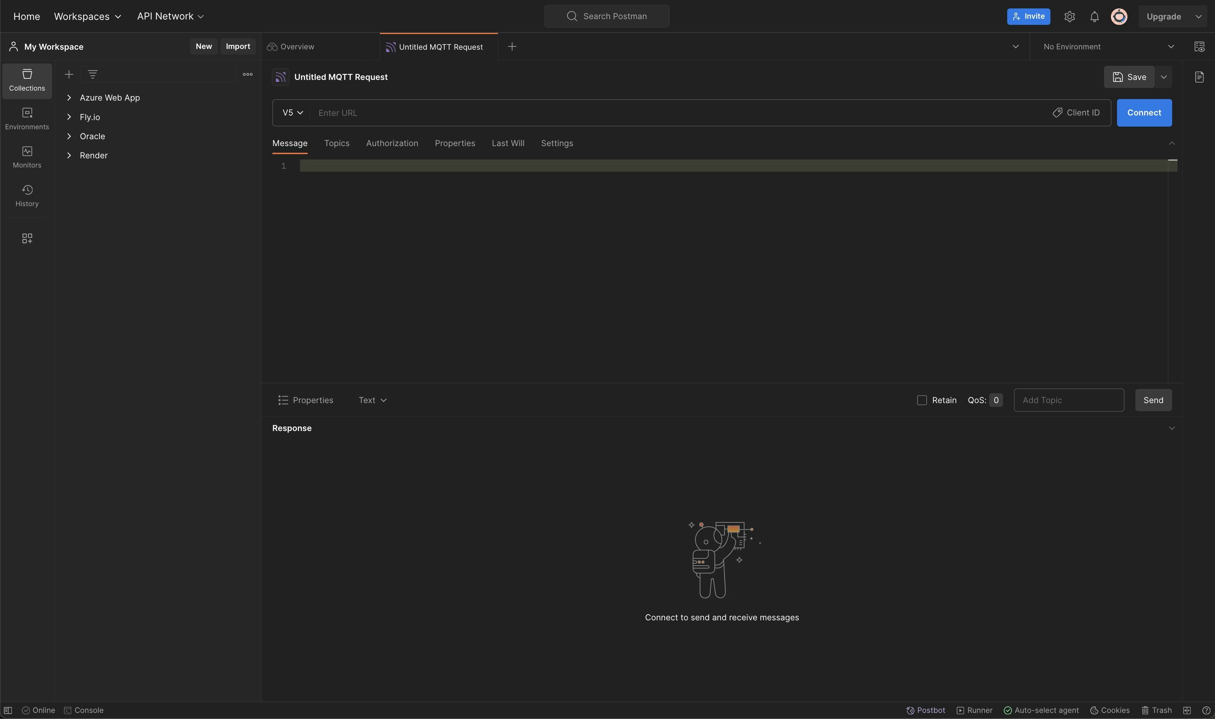Screen dimensions: 1215x719
Task: Switch to the Last Will tab
Action: pyautogui.click(x=507, y=143)
